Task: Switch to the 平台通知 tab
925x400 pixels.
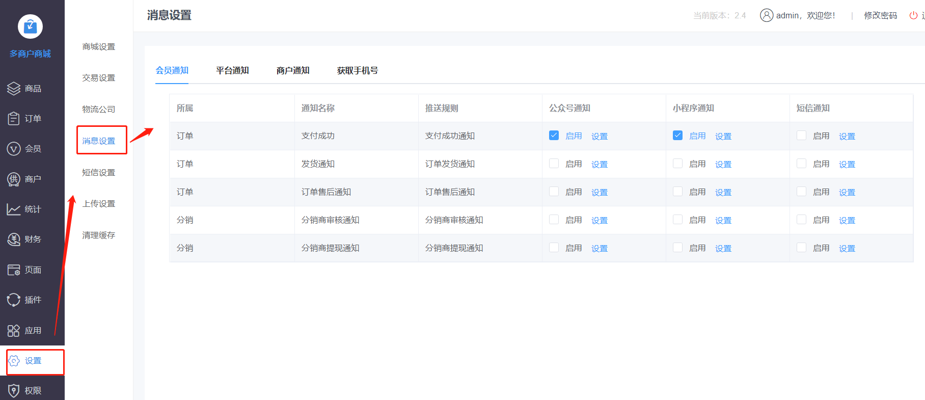Action: tap(232, 70)
